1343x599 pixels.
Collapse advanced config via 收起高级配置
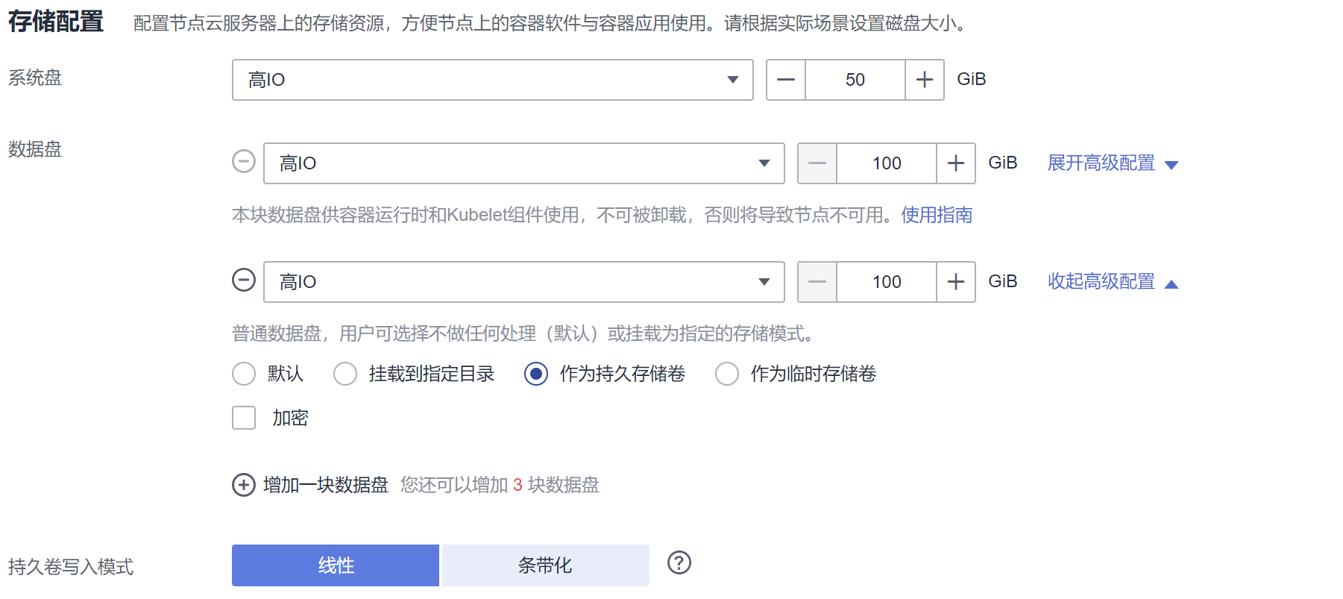click(1113, 282)
